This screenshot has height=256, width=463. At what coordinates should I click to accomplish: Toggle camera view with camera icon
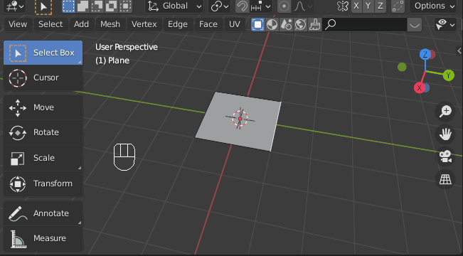click(x=445, y=156)
